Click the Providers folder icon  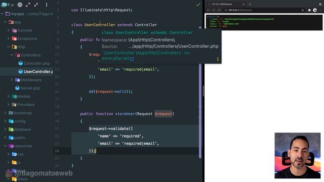click(14, 105)
